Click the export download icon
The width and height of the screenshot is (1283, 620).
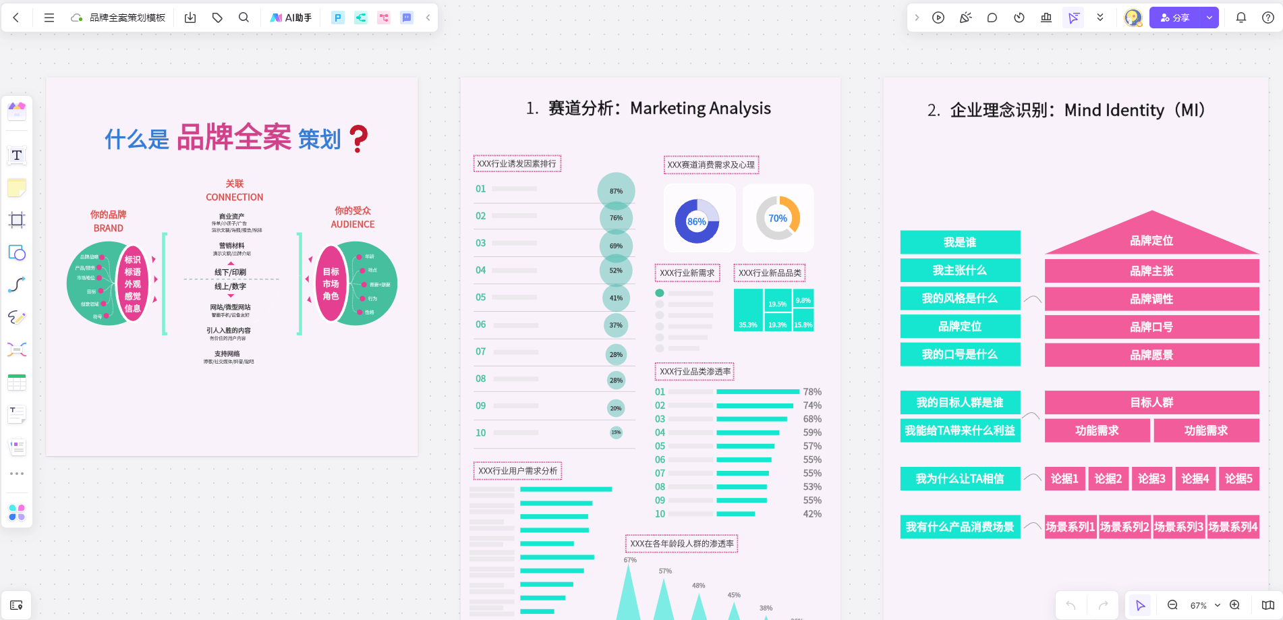click(x=190, y=18)
